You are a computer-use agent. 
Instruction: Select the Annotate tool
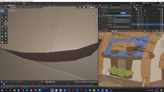pos(2,21)
